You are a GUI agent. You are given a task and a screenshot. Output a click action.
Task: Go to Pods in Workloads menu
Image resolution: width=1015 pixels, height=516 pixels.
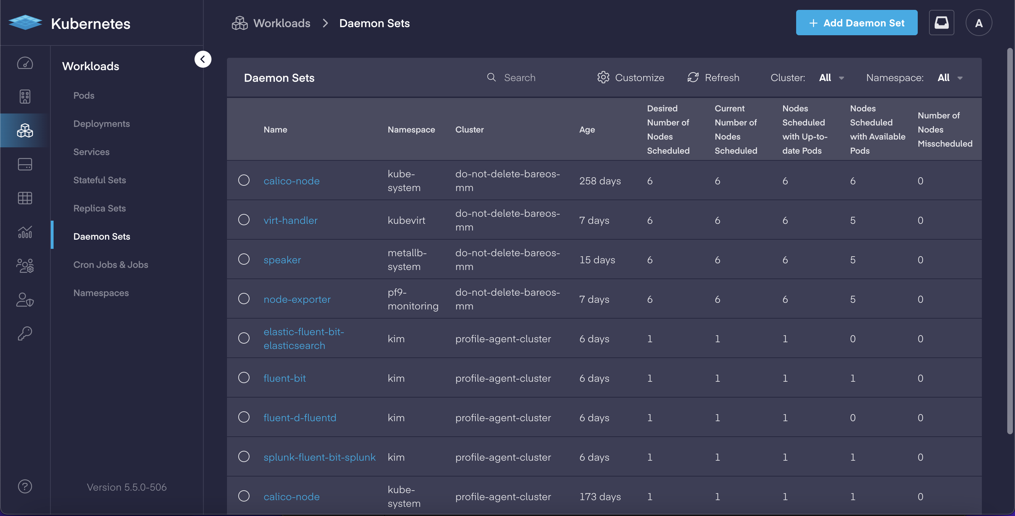[x=84, y=96]
